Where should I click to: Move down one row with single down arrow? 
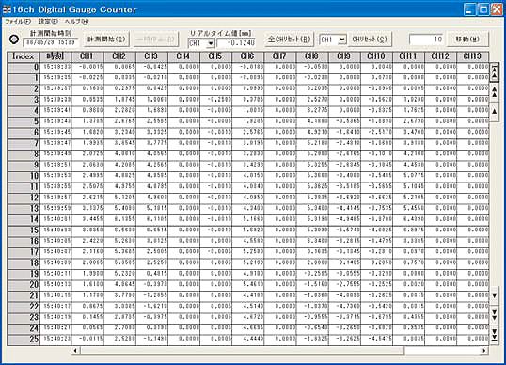(494, 296)
